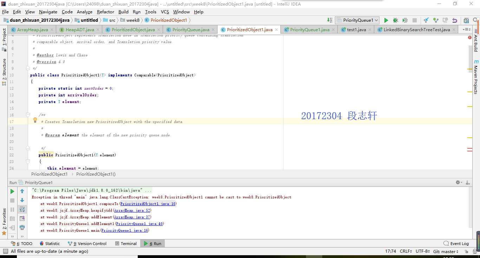The height and width of the screenshot is (258, 480).
Task: Open the PriorityQueue1.java:16 stack trace link
Action: 124,230
